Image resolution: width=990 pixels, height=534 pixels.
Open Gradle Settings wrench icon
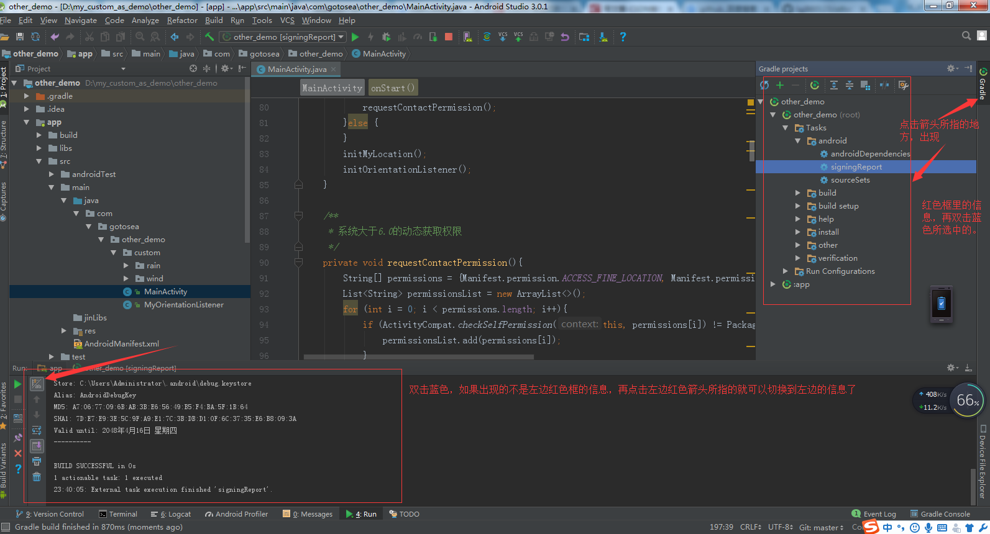(x=903, y=85)
